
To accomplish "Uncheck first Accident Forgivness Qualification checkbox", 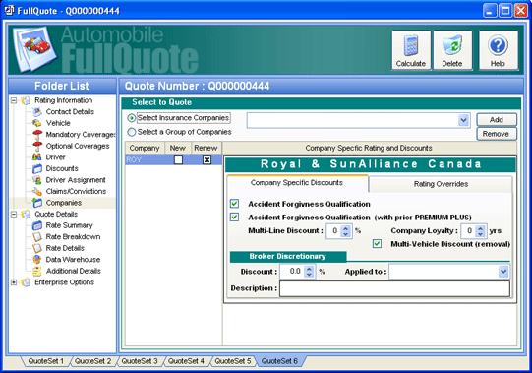I will click(x=234, y=204).
